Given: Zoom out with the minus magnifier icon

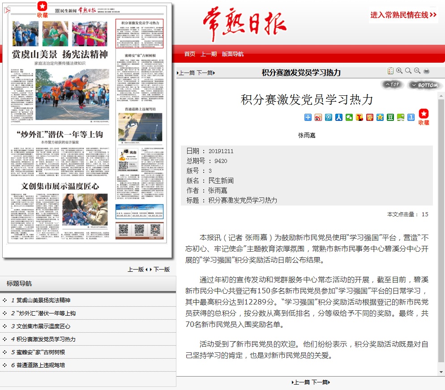Looking at the screenshot, I should (x=417, y=71).
